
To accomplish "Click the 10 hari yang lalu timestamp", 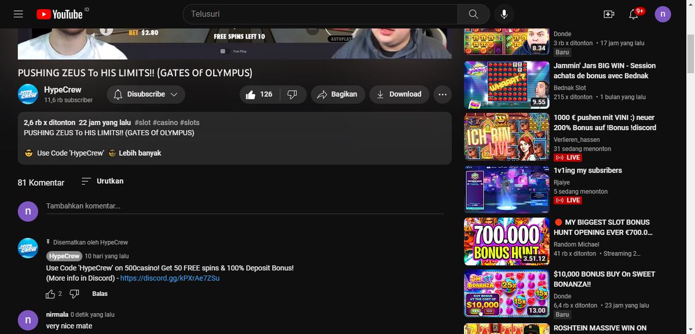I will [107, 256].
